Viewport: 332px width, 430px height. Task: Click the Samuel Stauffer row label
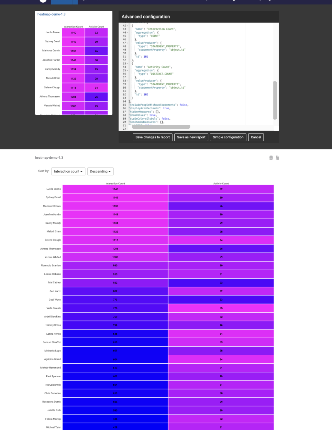(52, 342)
